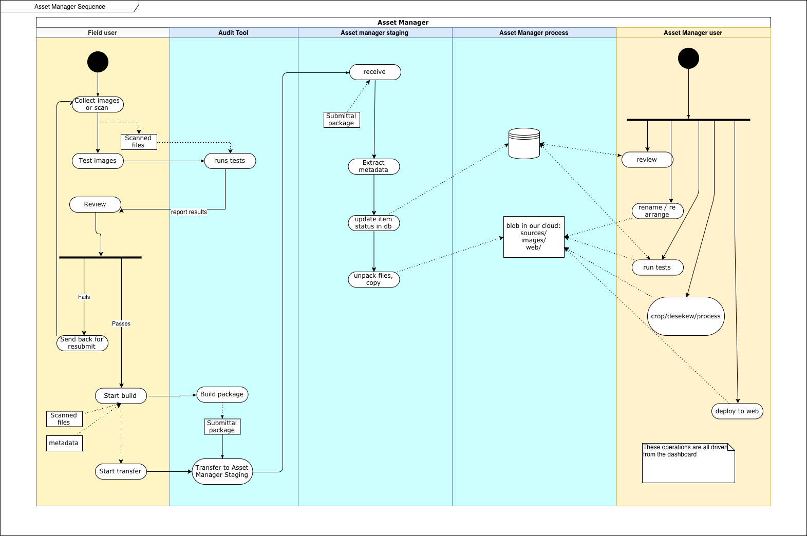Screen dimensions: 807x536
Task: Select the 'receive' node
Action: [x=375, y=72]
